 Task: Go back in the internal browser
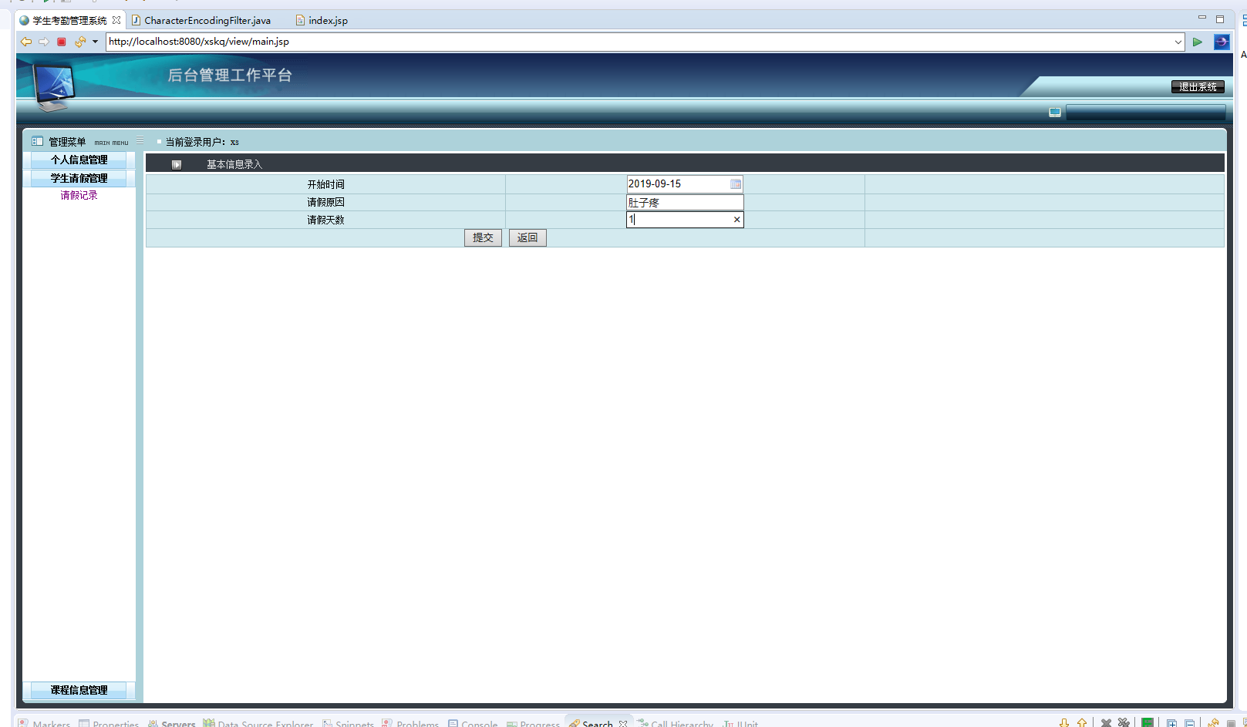pos(26,42)
